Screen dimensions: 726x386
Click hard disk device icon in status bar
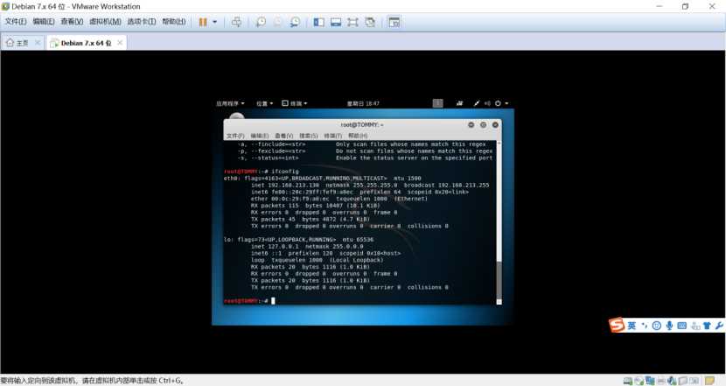(x=628, y=381)
